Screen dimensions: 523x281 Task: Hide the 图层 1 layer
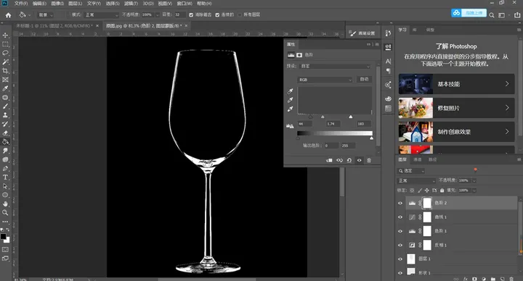click(400, 259)
